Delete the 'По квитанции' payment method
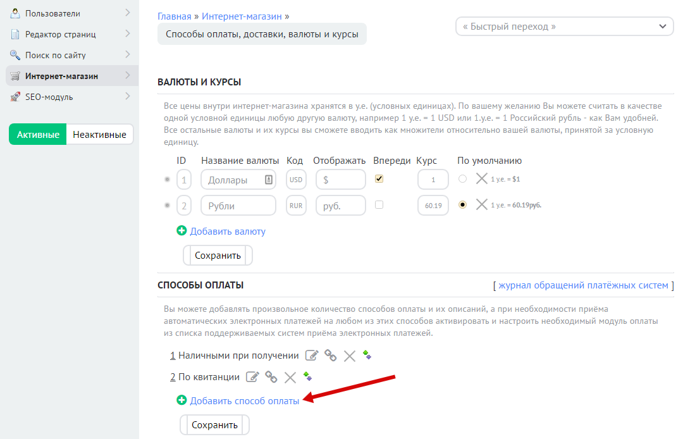This screenshot has height=439, width=683. click(x=290, y=378)
